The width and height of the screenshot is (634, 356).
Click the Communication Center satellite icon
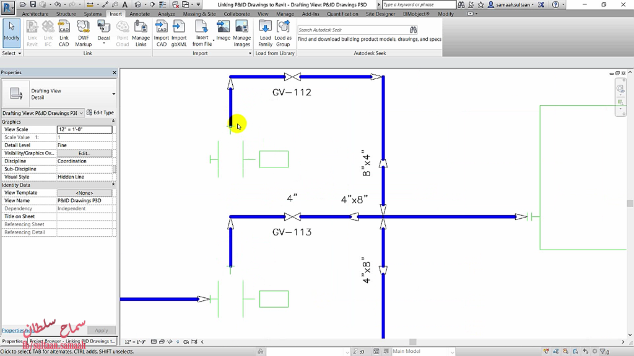[471, 4]
